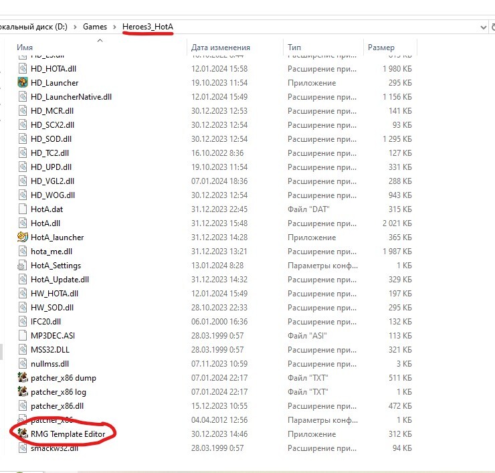Viewport: 495px width, 473px height.
Task: Click the patcher_x86 dump file icon
Action: [23, 377]
